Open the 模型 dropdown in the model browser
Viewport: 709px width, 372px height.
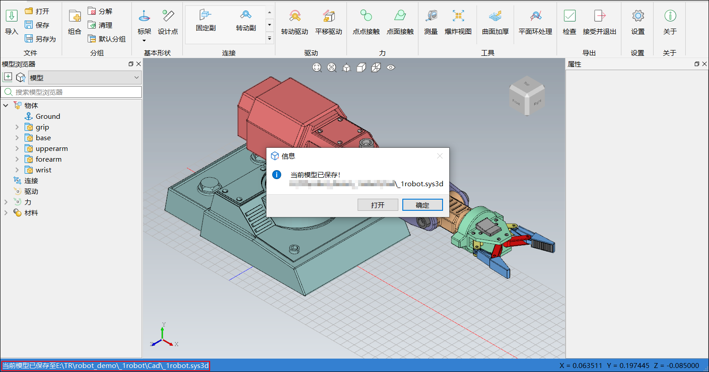(84, 78)
